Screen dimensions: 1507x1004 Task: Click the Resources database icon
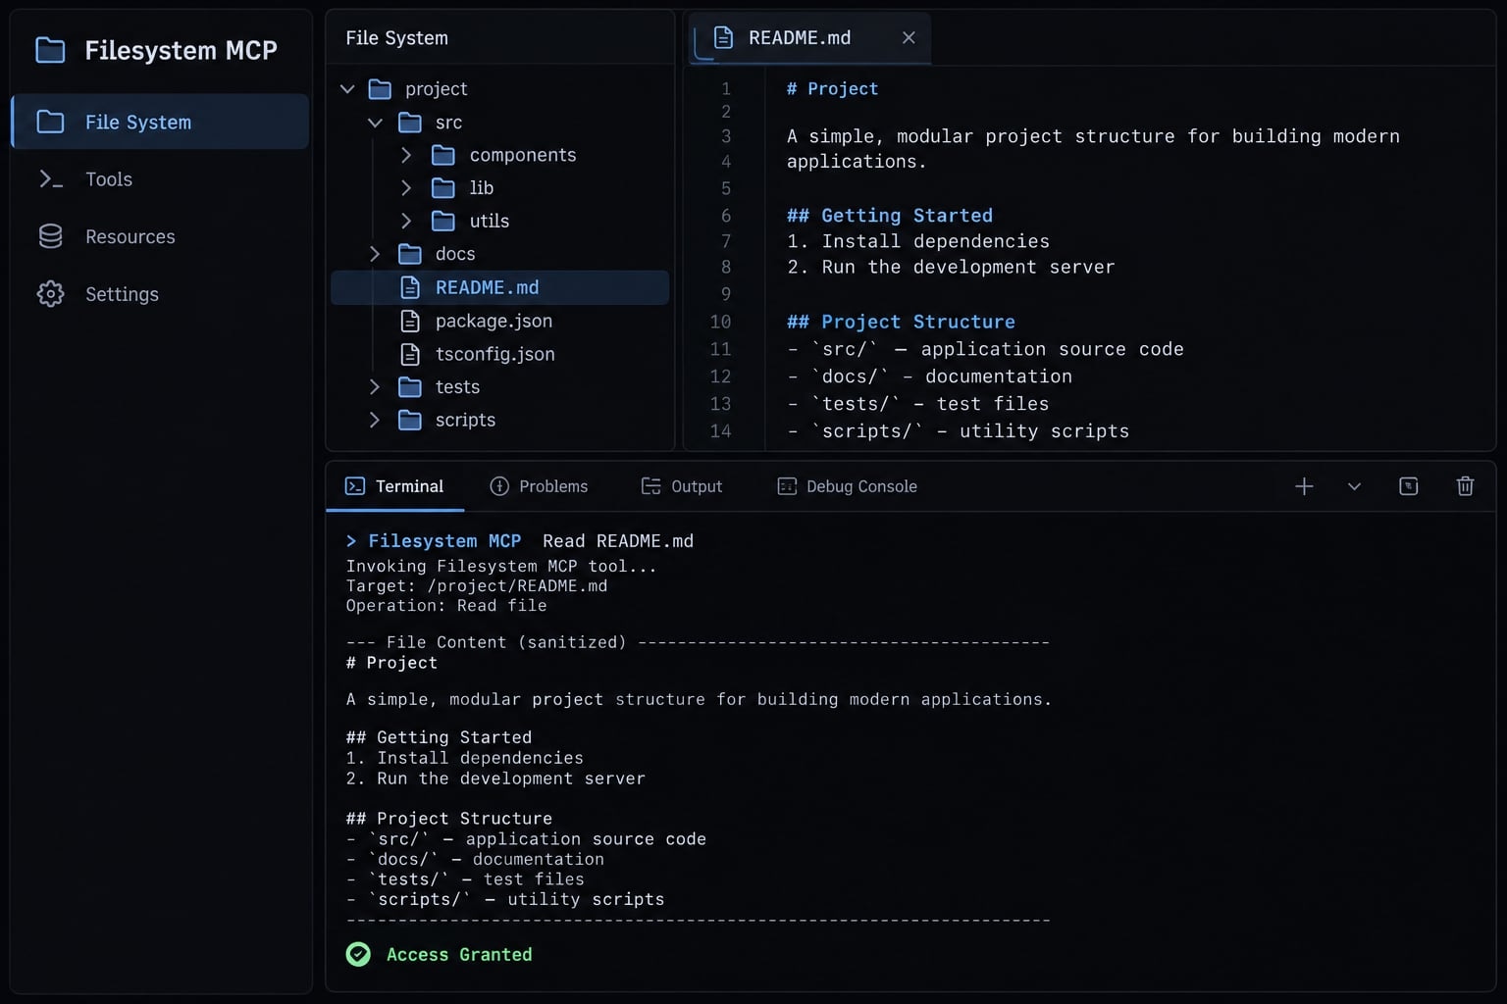[x=50, y=236]
